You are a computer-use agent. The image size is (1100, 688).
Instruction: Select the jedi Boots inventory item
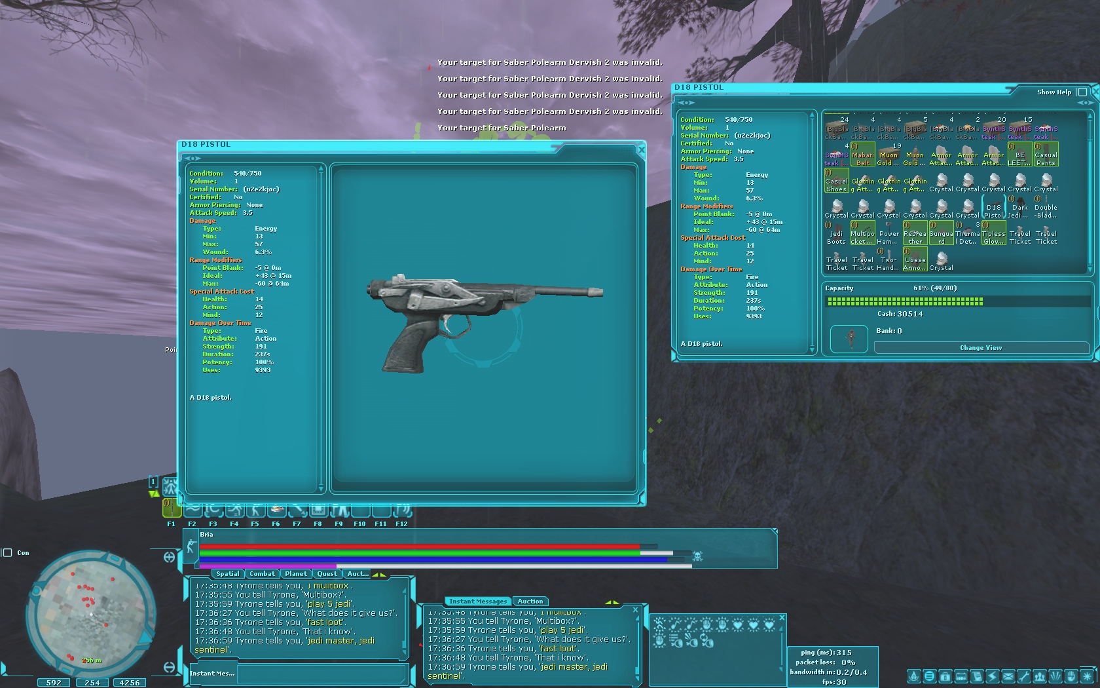tap(836, 233)
